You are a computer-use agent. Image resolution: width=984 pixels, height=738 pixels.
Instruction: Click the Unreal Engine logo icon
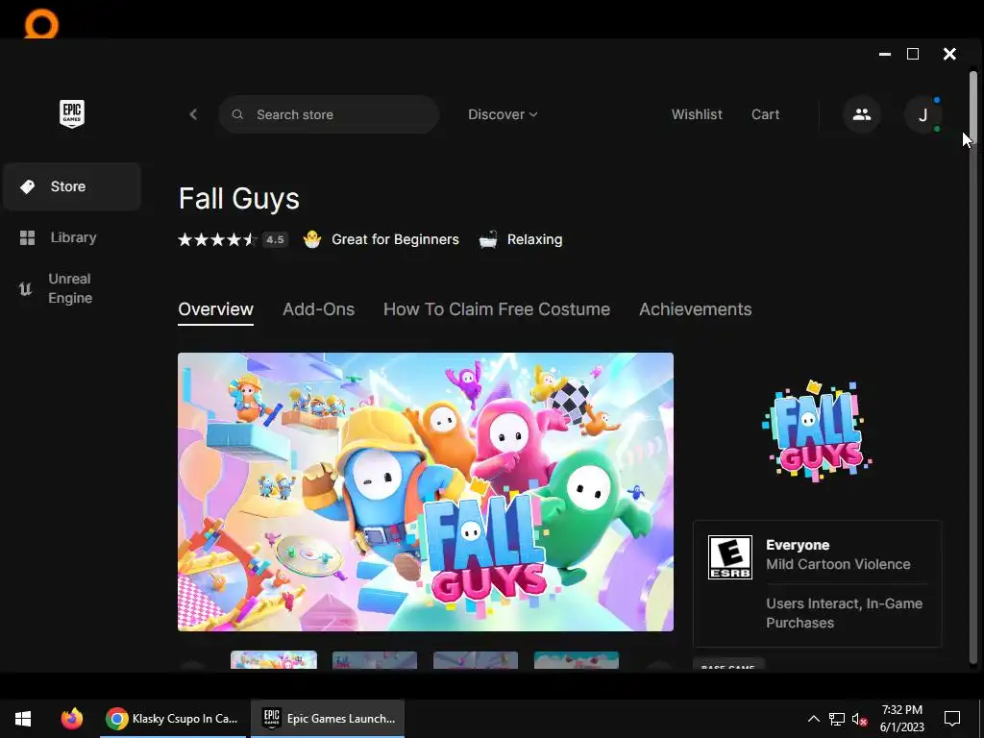click(25, 288)
